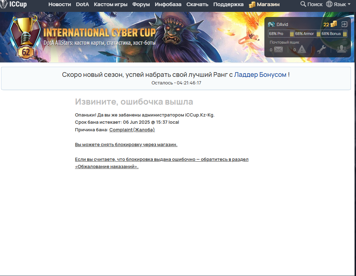This screenshot has width=356, height=276.
Task: Click the remove-block-via-shop link
Action: click(126, 144)
